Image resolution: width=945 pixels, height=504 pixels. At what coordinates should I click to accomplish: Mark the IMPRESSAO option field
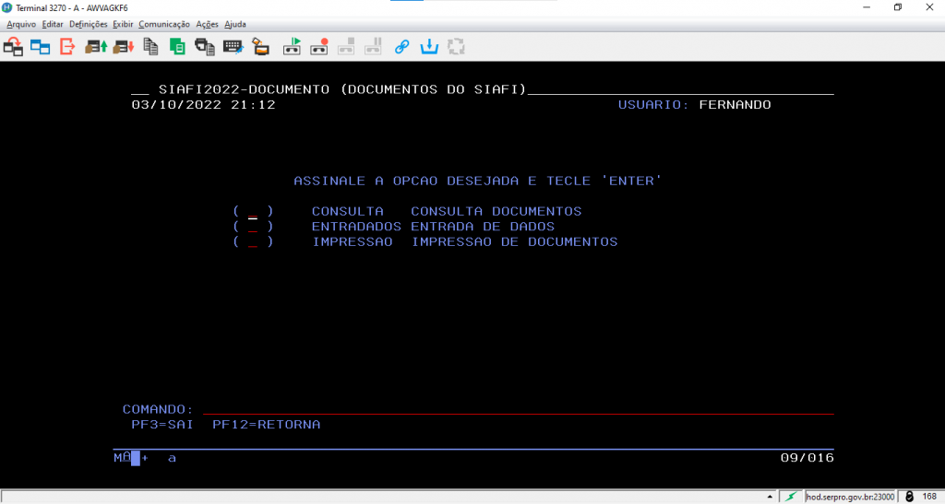pos(253,242)
